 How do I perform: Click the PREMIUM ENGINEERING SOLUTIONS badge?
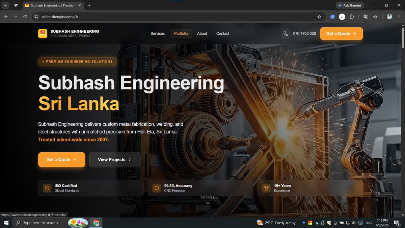point(78,61)
